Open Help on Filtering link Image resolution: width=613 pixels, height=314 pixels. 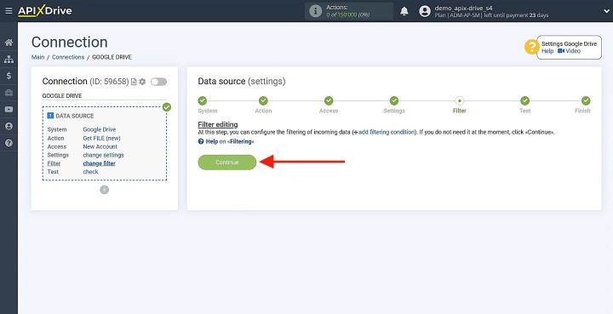coord(226,141)
